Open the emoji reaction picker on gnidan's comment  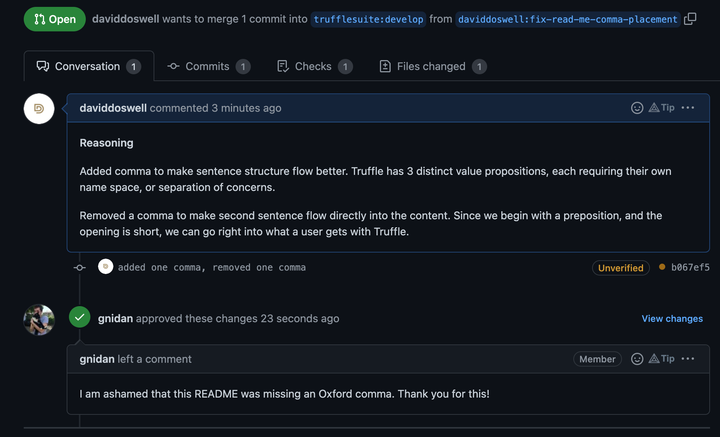click(x=637, y=359)
